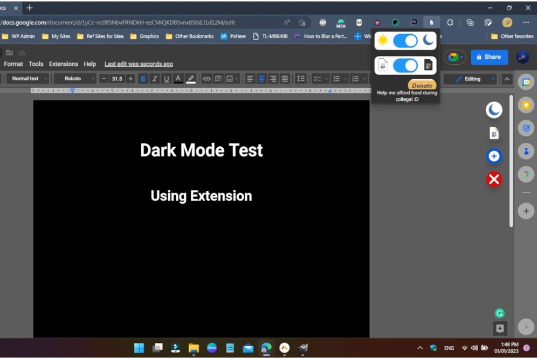Open the PxHere bookmark

coord(233,36)
